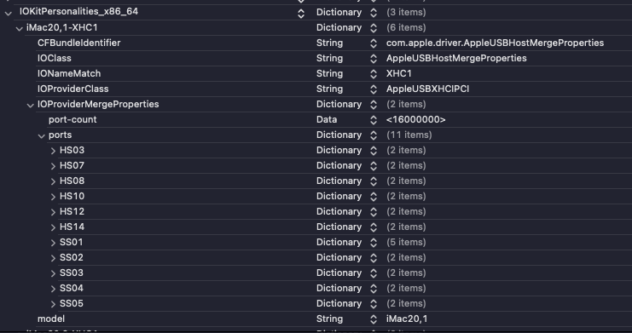Click the String type of IONameMatch

coord(329,73)
